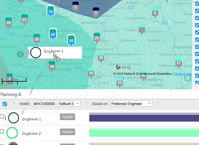
Task: Tick the checkbox for the Engineer 1 row
Action: pos(2,116)
